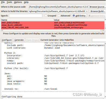Click the cache list scroll down arrow
106x99 pixels.
click(105, 28)
